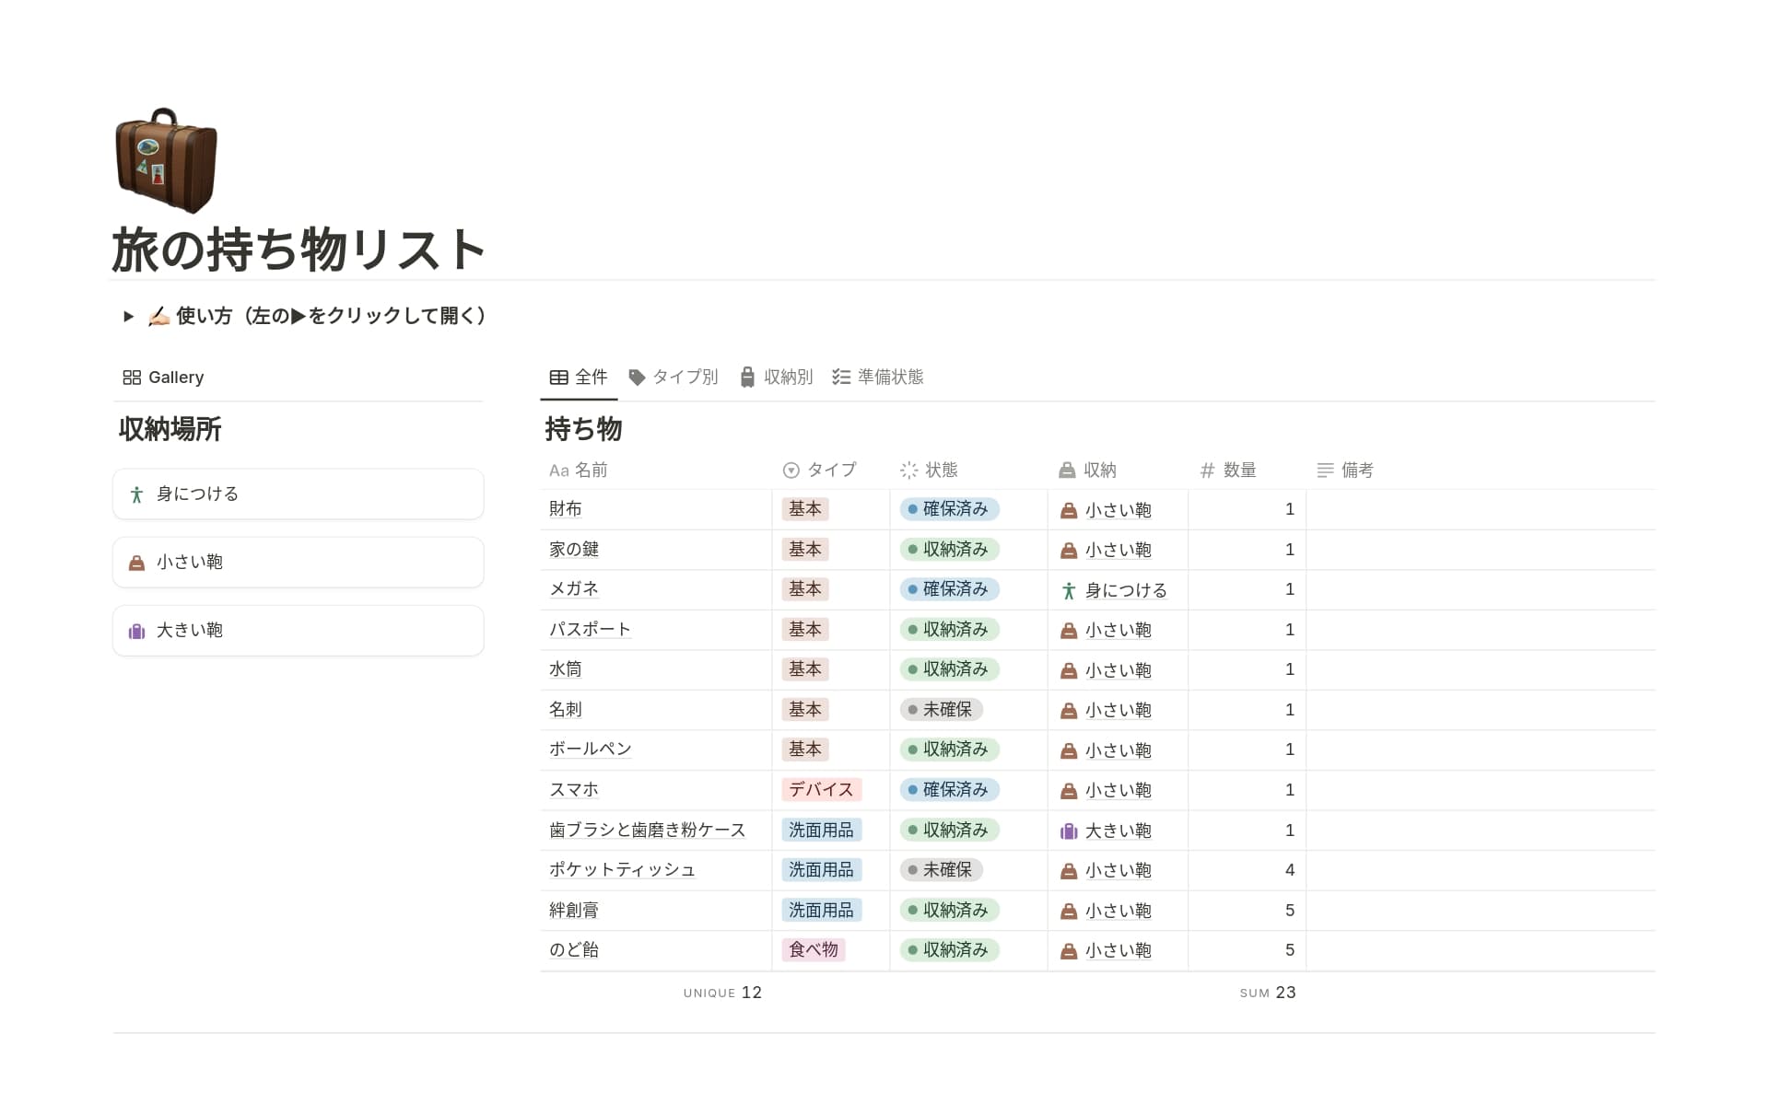This screenshot has height=1104, width=1769.
Task: Expand the 使い方 toggle section
Action: [x=129, y=316]
